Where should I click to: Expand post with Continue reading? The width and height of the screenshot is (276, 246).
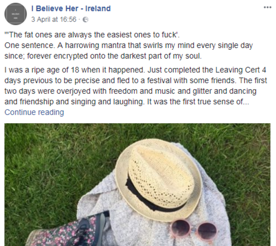[34, 112]
